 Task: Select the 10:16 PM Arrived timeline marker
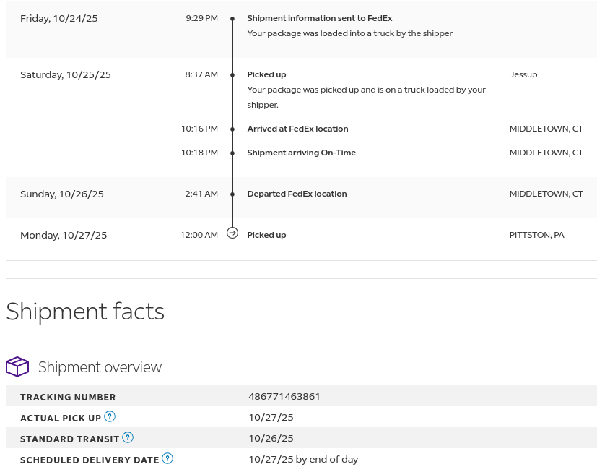click(x=232, y=129)
